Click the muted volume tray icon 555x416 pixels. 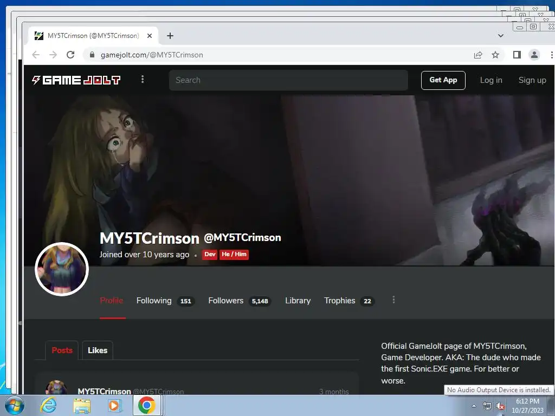pos(500,406)
